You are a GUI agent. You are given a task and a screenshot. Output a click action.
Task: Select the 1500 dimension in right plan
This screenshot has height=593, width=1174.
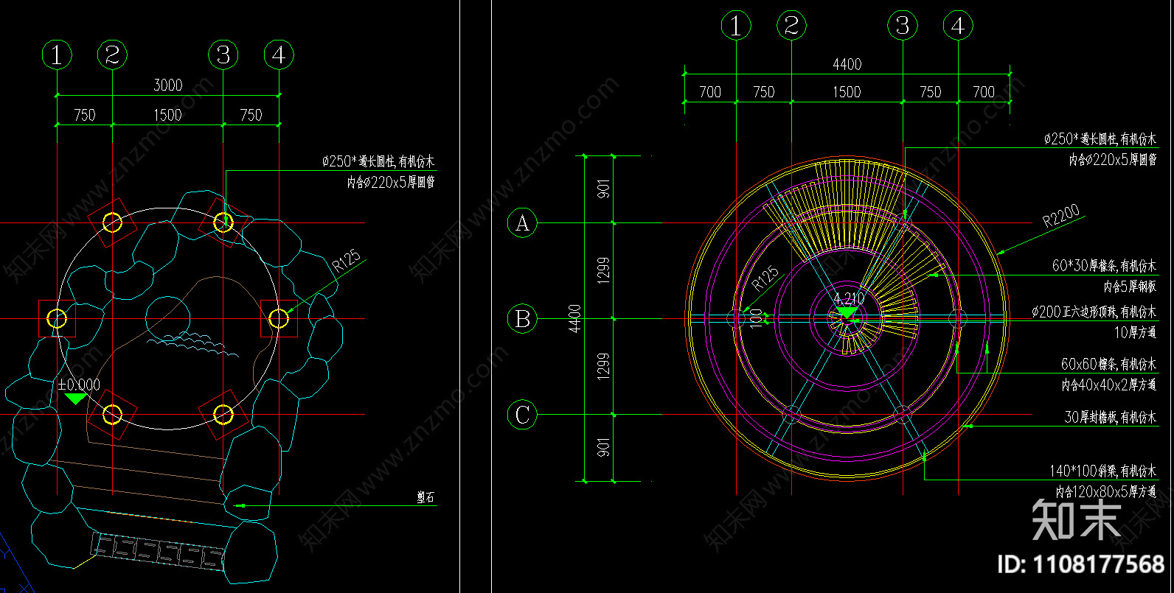coord(847,92)
